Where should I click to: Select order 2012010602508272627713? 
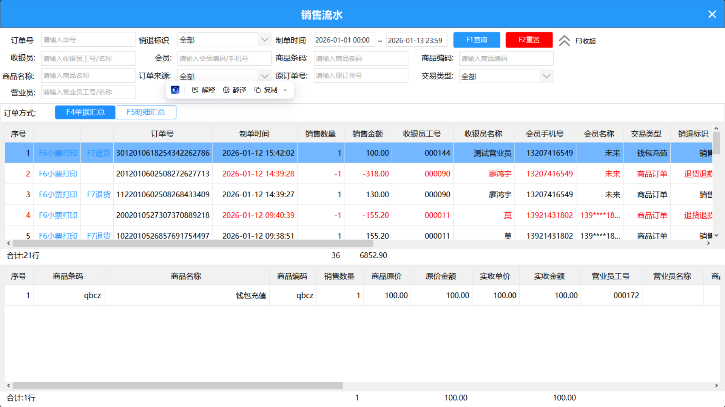point(163,174)
